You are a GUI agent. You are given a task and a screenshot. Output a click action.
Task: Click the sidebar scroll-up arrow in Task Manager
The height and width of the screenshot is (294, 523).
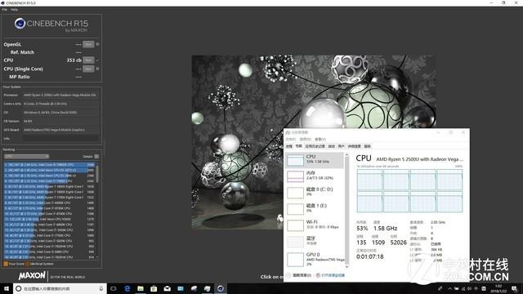click(x=346, y=154)
